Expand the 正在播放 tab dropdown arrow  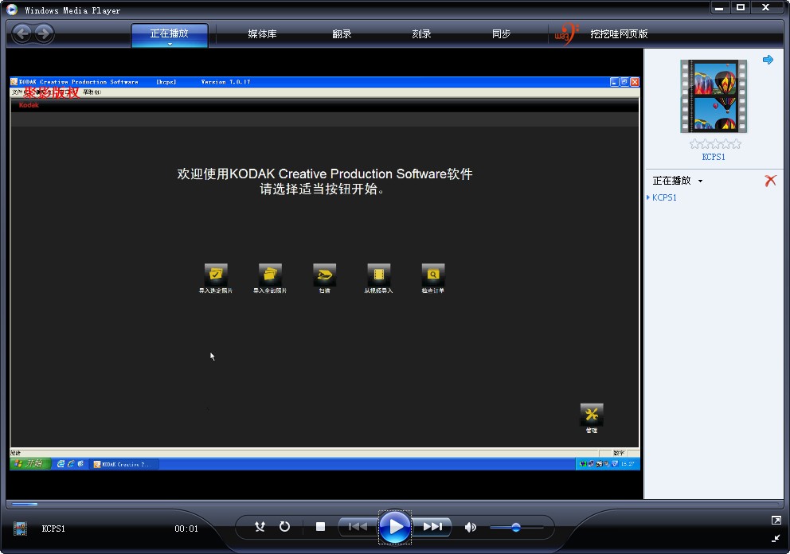click(x=170, y=44)
